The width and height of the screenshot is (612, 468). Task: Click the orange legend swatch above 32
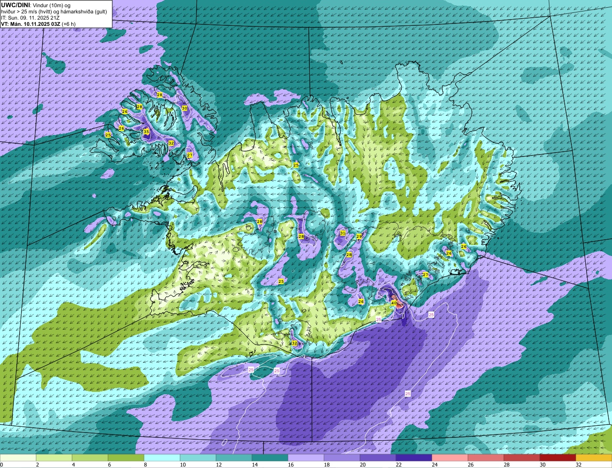[594, 457]
